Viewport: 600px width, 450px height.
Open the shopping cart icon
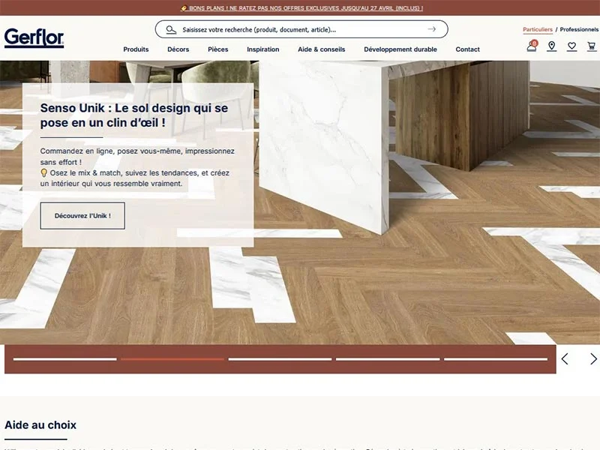[x=592, y=45]
